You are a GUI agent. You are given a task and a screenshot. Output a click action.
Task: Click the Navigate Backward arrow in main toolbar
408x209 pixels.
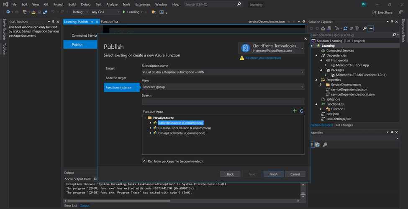[x=8, y=12]
